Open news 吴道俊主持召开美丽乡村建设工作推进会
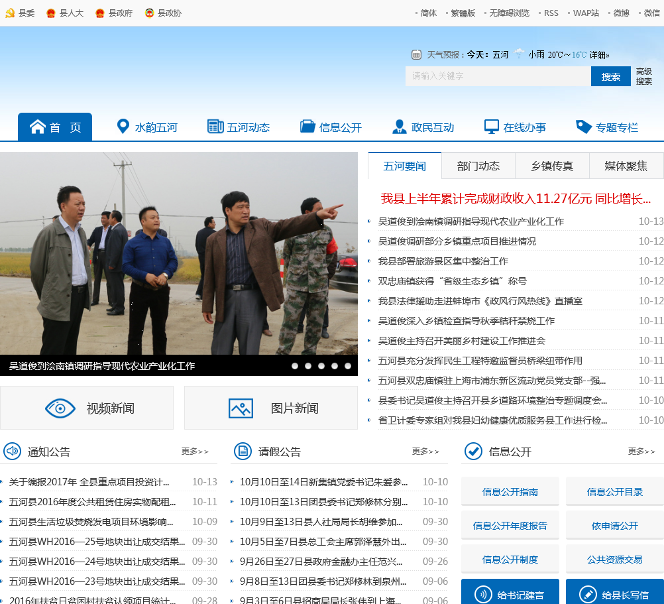 pyautogui.click(x=462, y=341)
